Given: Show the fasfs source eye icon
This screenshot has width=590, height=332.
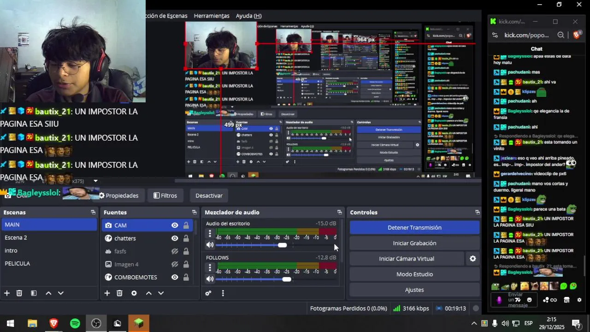Looking at the screenshot, I should (175, 251).
